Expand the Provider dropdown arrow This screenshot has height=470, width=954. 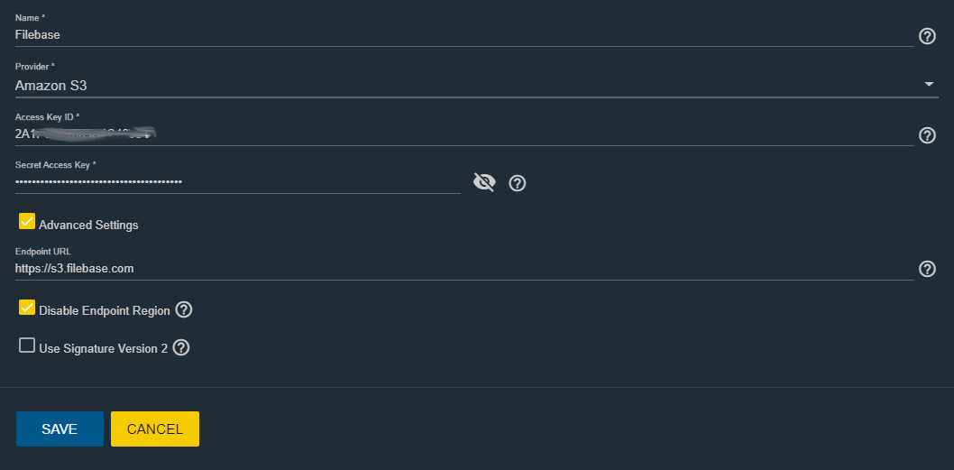pos(929,84)
